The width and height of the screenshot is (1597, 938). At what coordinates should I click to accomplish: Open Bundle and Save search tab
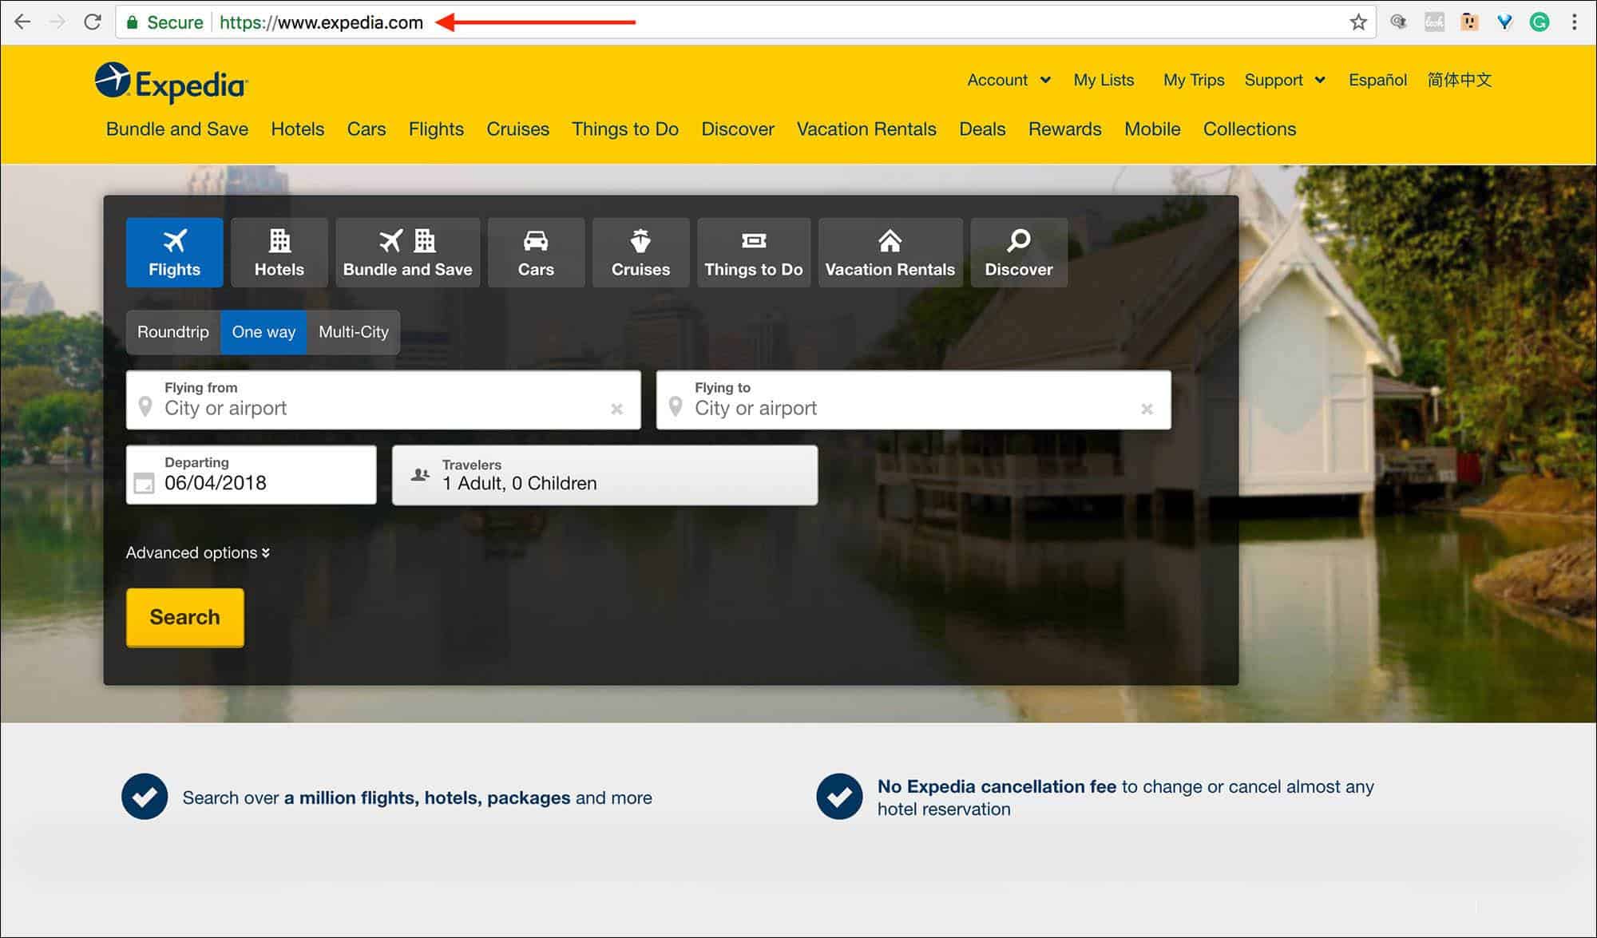pyautogui.click(x=407, y=252)
